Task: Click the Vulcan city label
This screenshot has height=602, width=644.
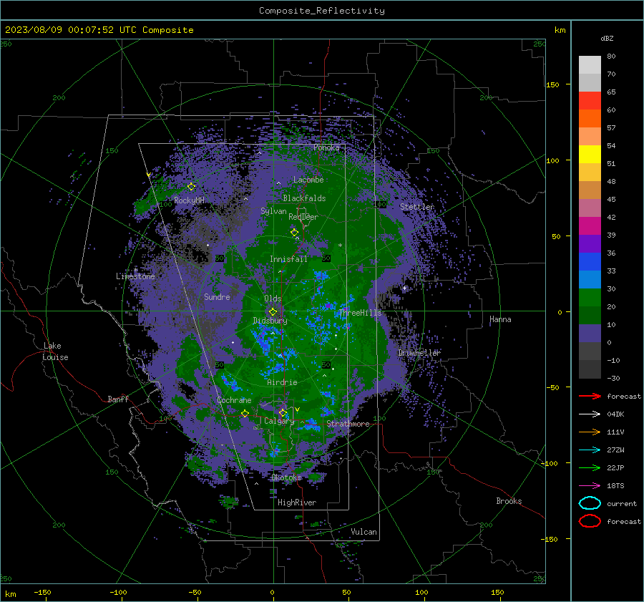Action: 364,532
